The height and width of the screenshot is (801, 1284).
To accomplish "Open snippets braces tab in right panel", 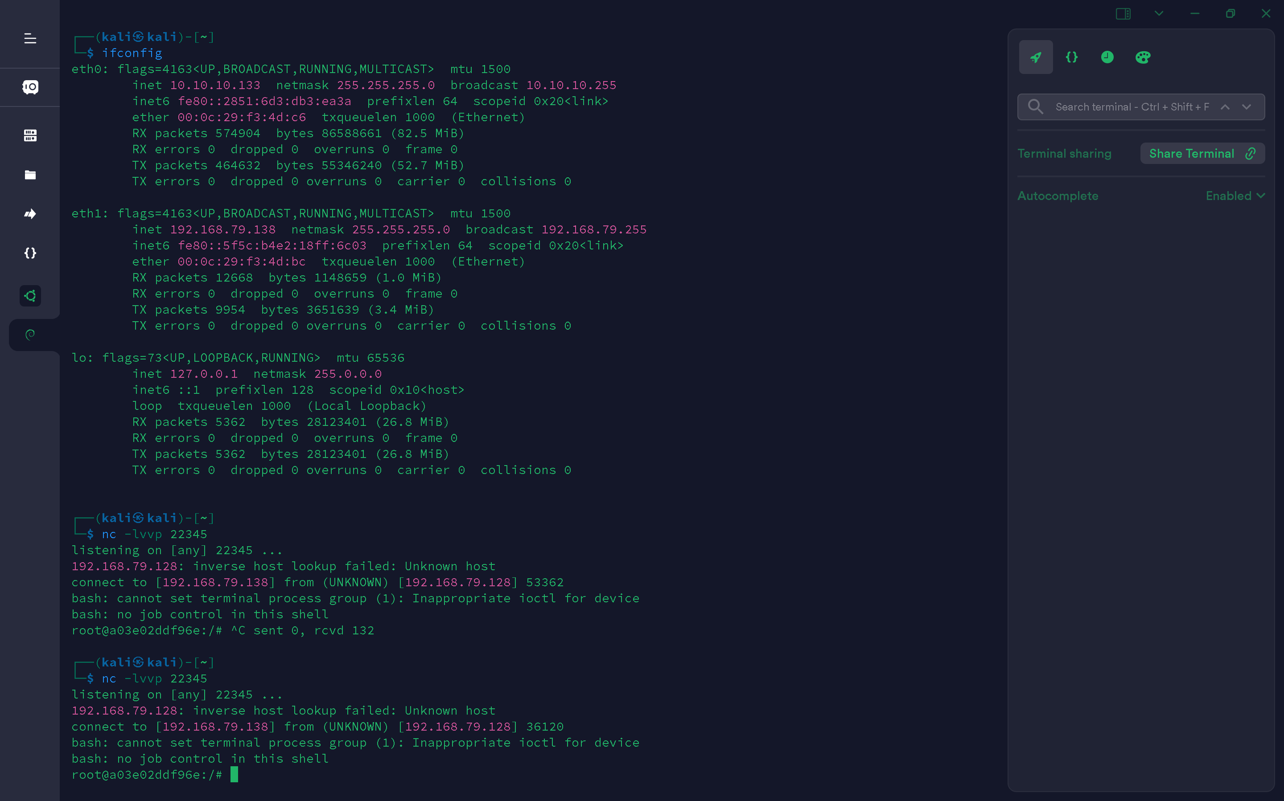I will [x=1071, y=57].
